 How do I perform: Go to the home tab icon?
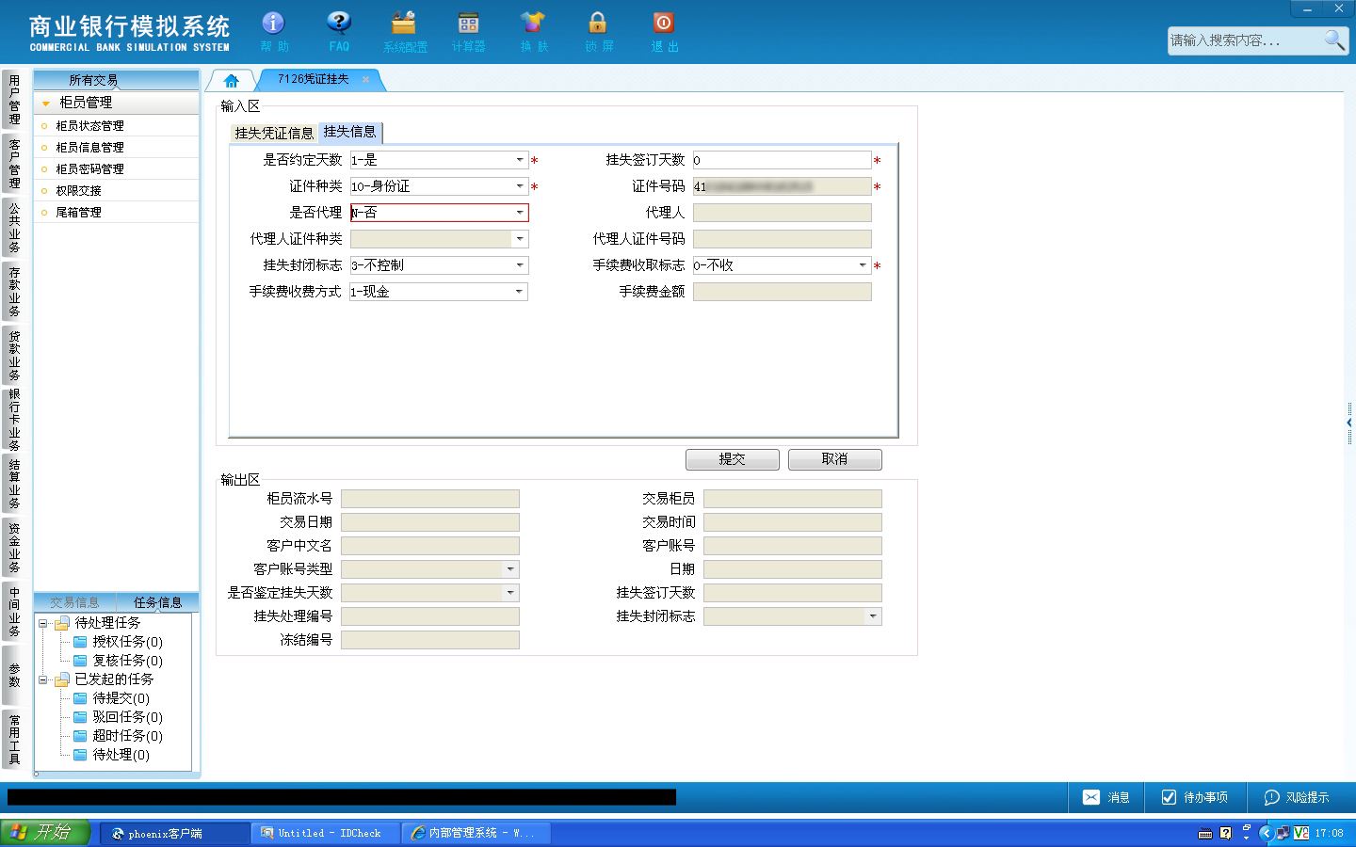231,80
